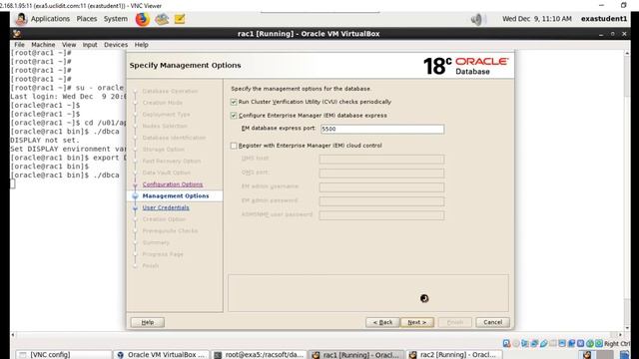639x359 pixels.
Task: Click the workspace switcher in bottom panel
Action: coord(596,355)
